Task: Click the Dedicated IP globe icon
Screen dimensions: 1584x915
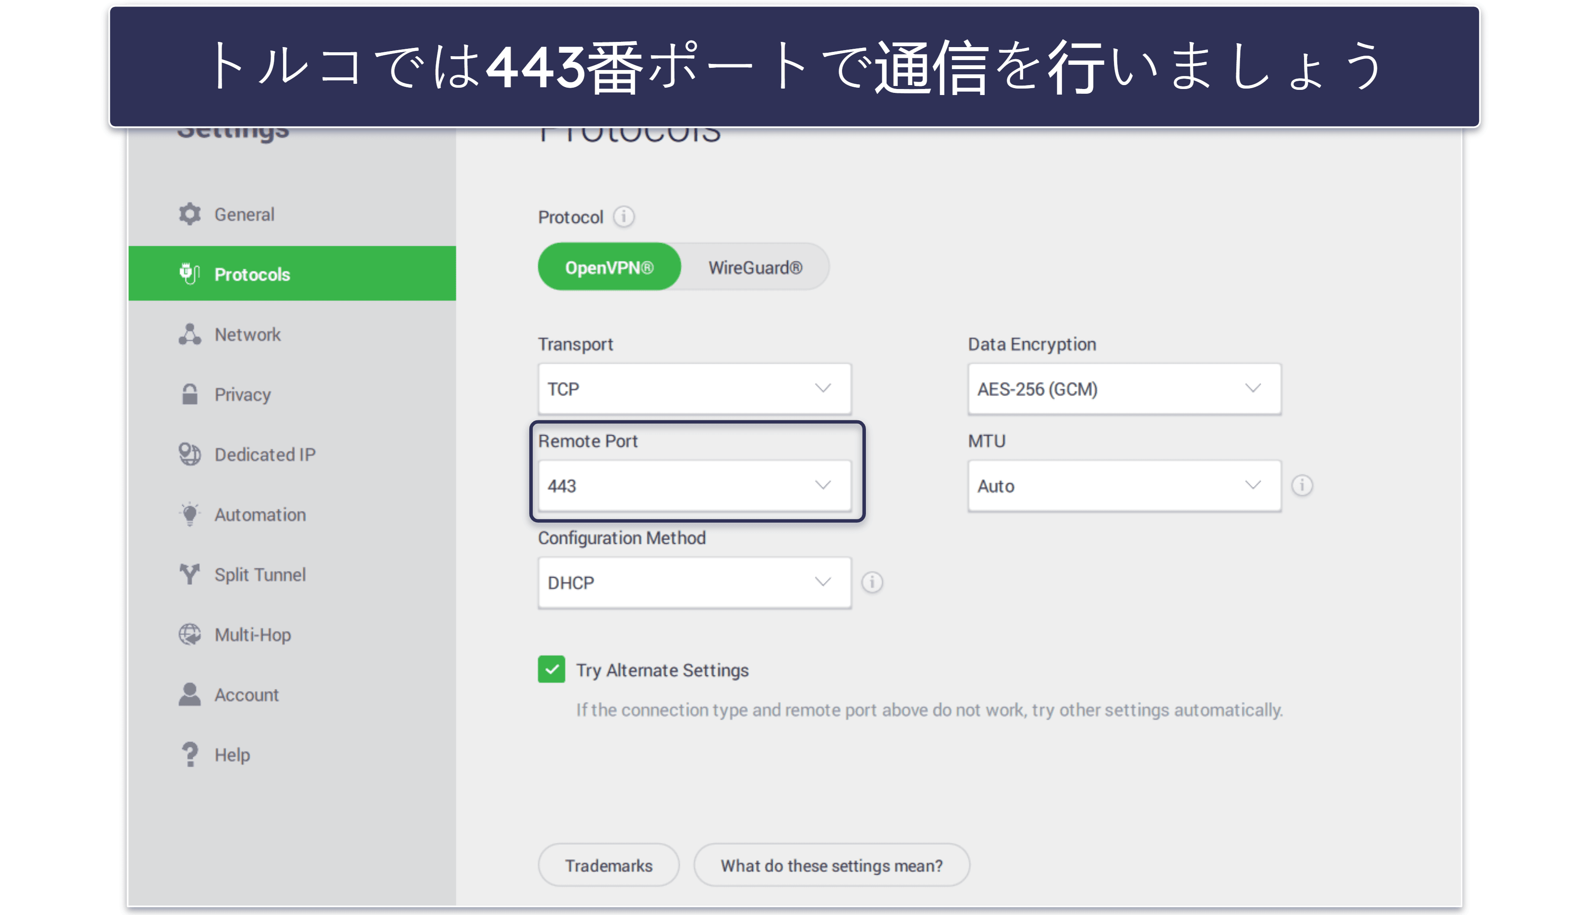Action: click(x=189, y=454)
